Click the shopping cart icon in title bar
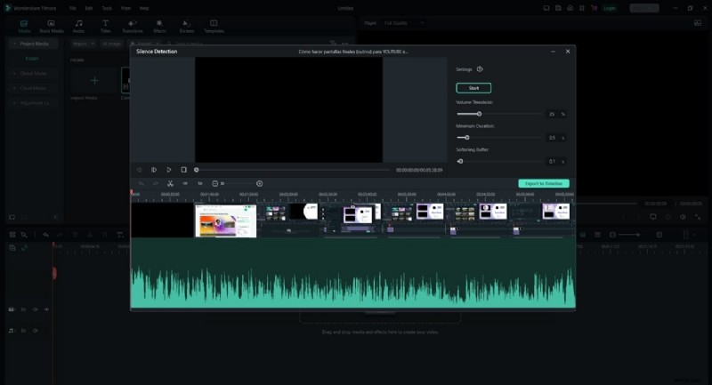The image size is (712, 385). click(594, 8)
